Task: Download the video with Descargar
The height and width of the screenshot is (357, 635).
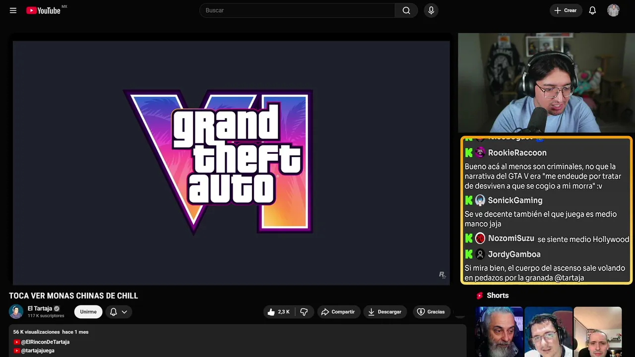Action: pos(384,312)
